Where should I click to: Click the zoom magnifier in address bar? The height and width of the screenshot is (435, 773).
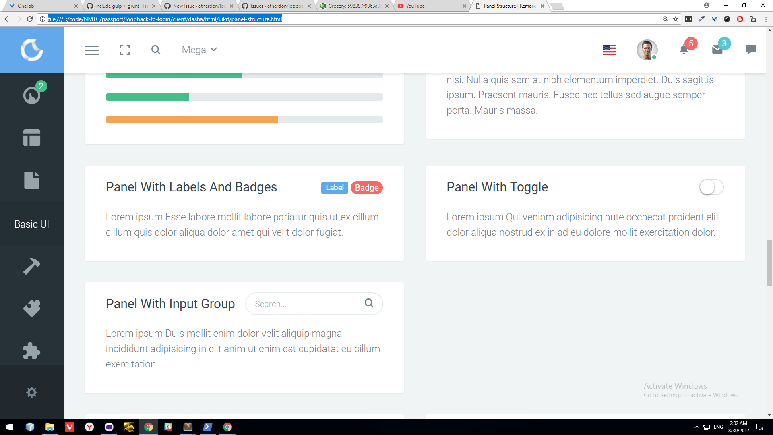[665, 19]
